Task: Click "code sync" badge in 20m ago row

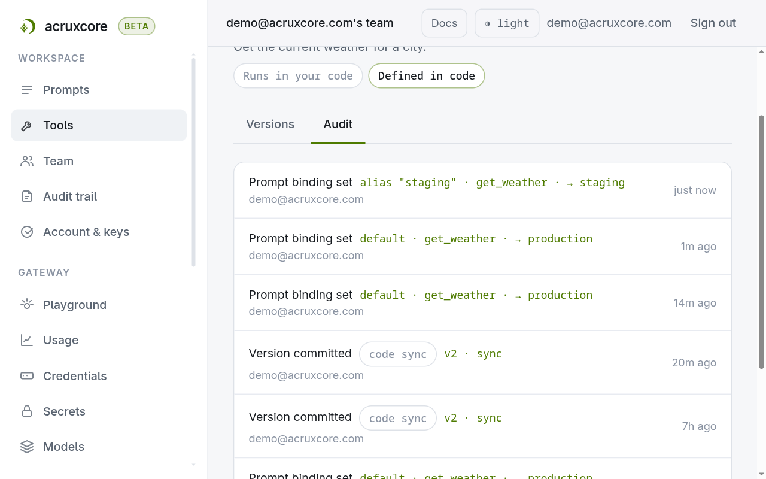Action: [398, 354]
